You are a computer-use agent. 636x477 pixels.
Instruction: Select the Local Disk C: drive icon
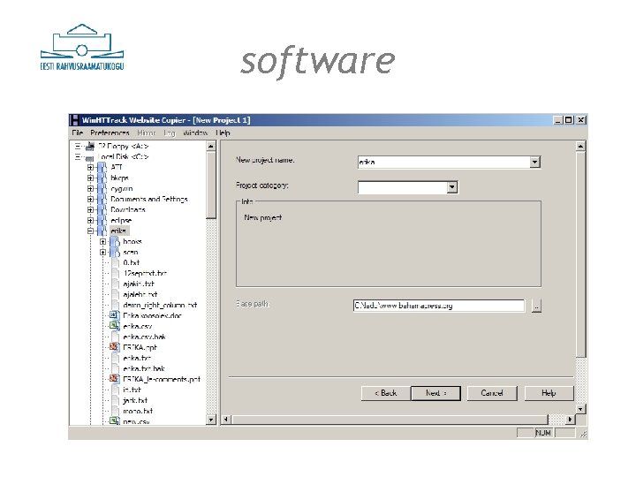(89, 157)
